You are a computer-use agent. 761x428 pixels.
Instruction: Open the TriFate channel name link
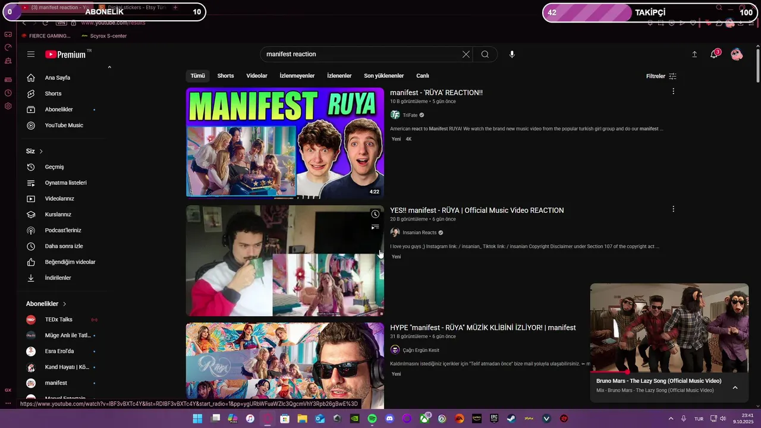[410, 115]
